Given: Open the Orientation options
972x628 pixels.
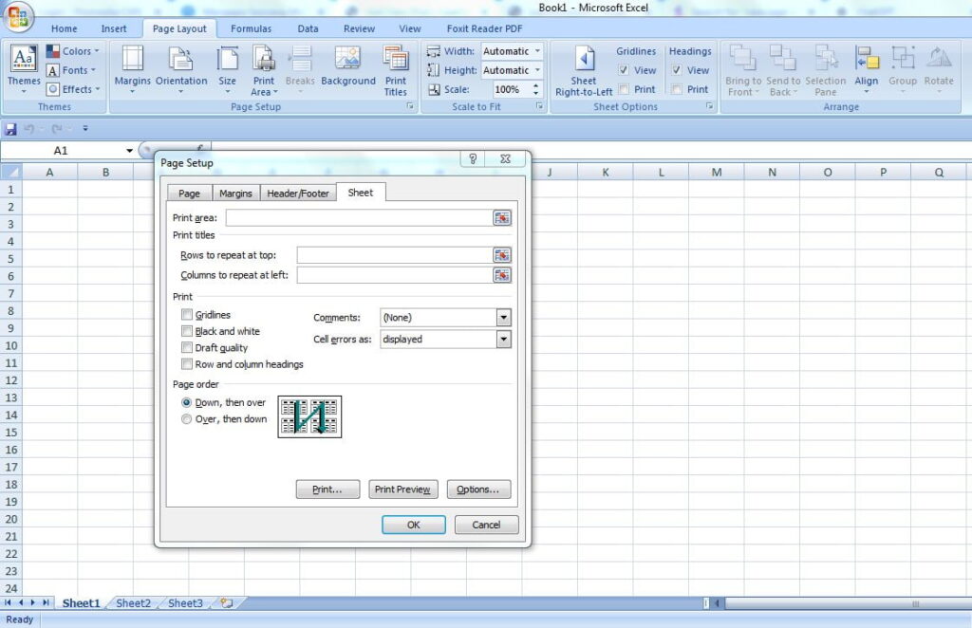Looking at the screenshot, I should point(181,70).
